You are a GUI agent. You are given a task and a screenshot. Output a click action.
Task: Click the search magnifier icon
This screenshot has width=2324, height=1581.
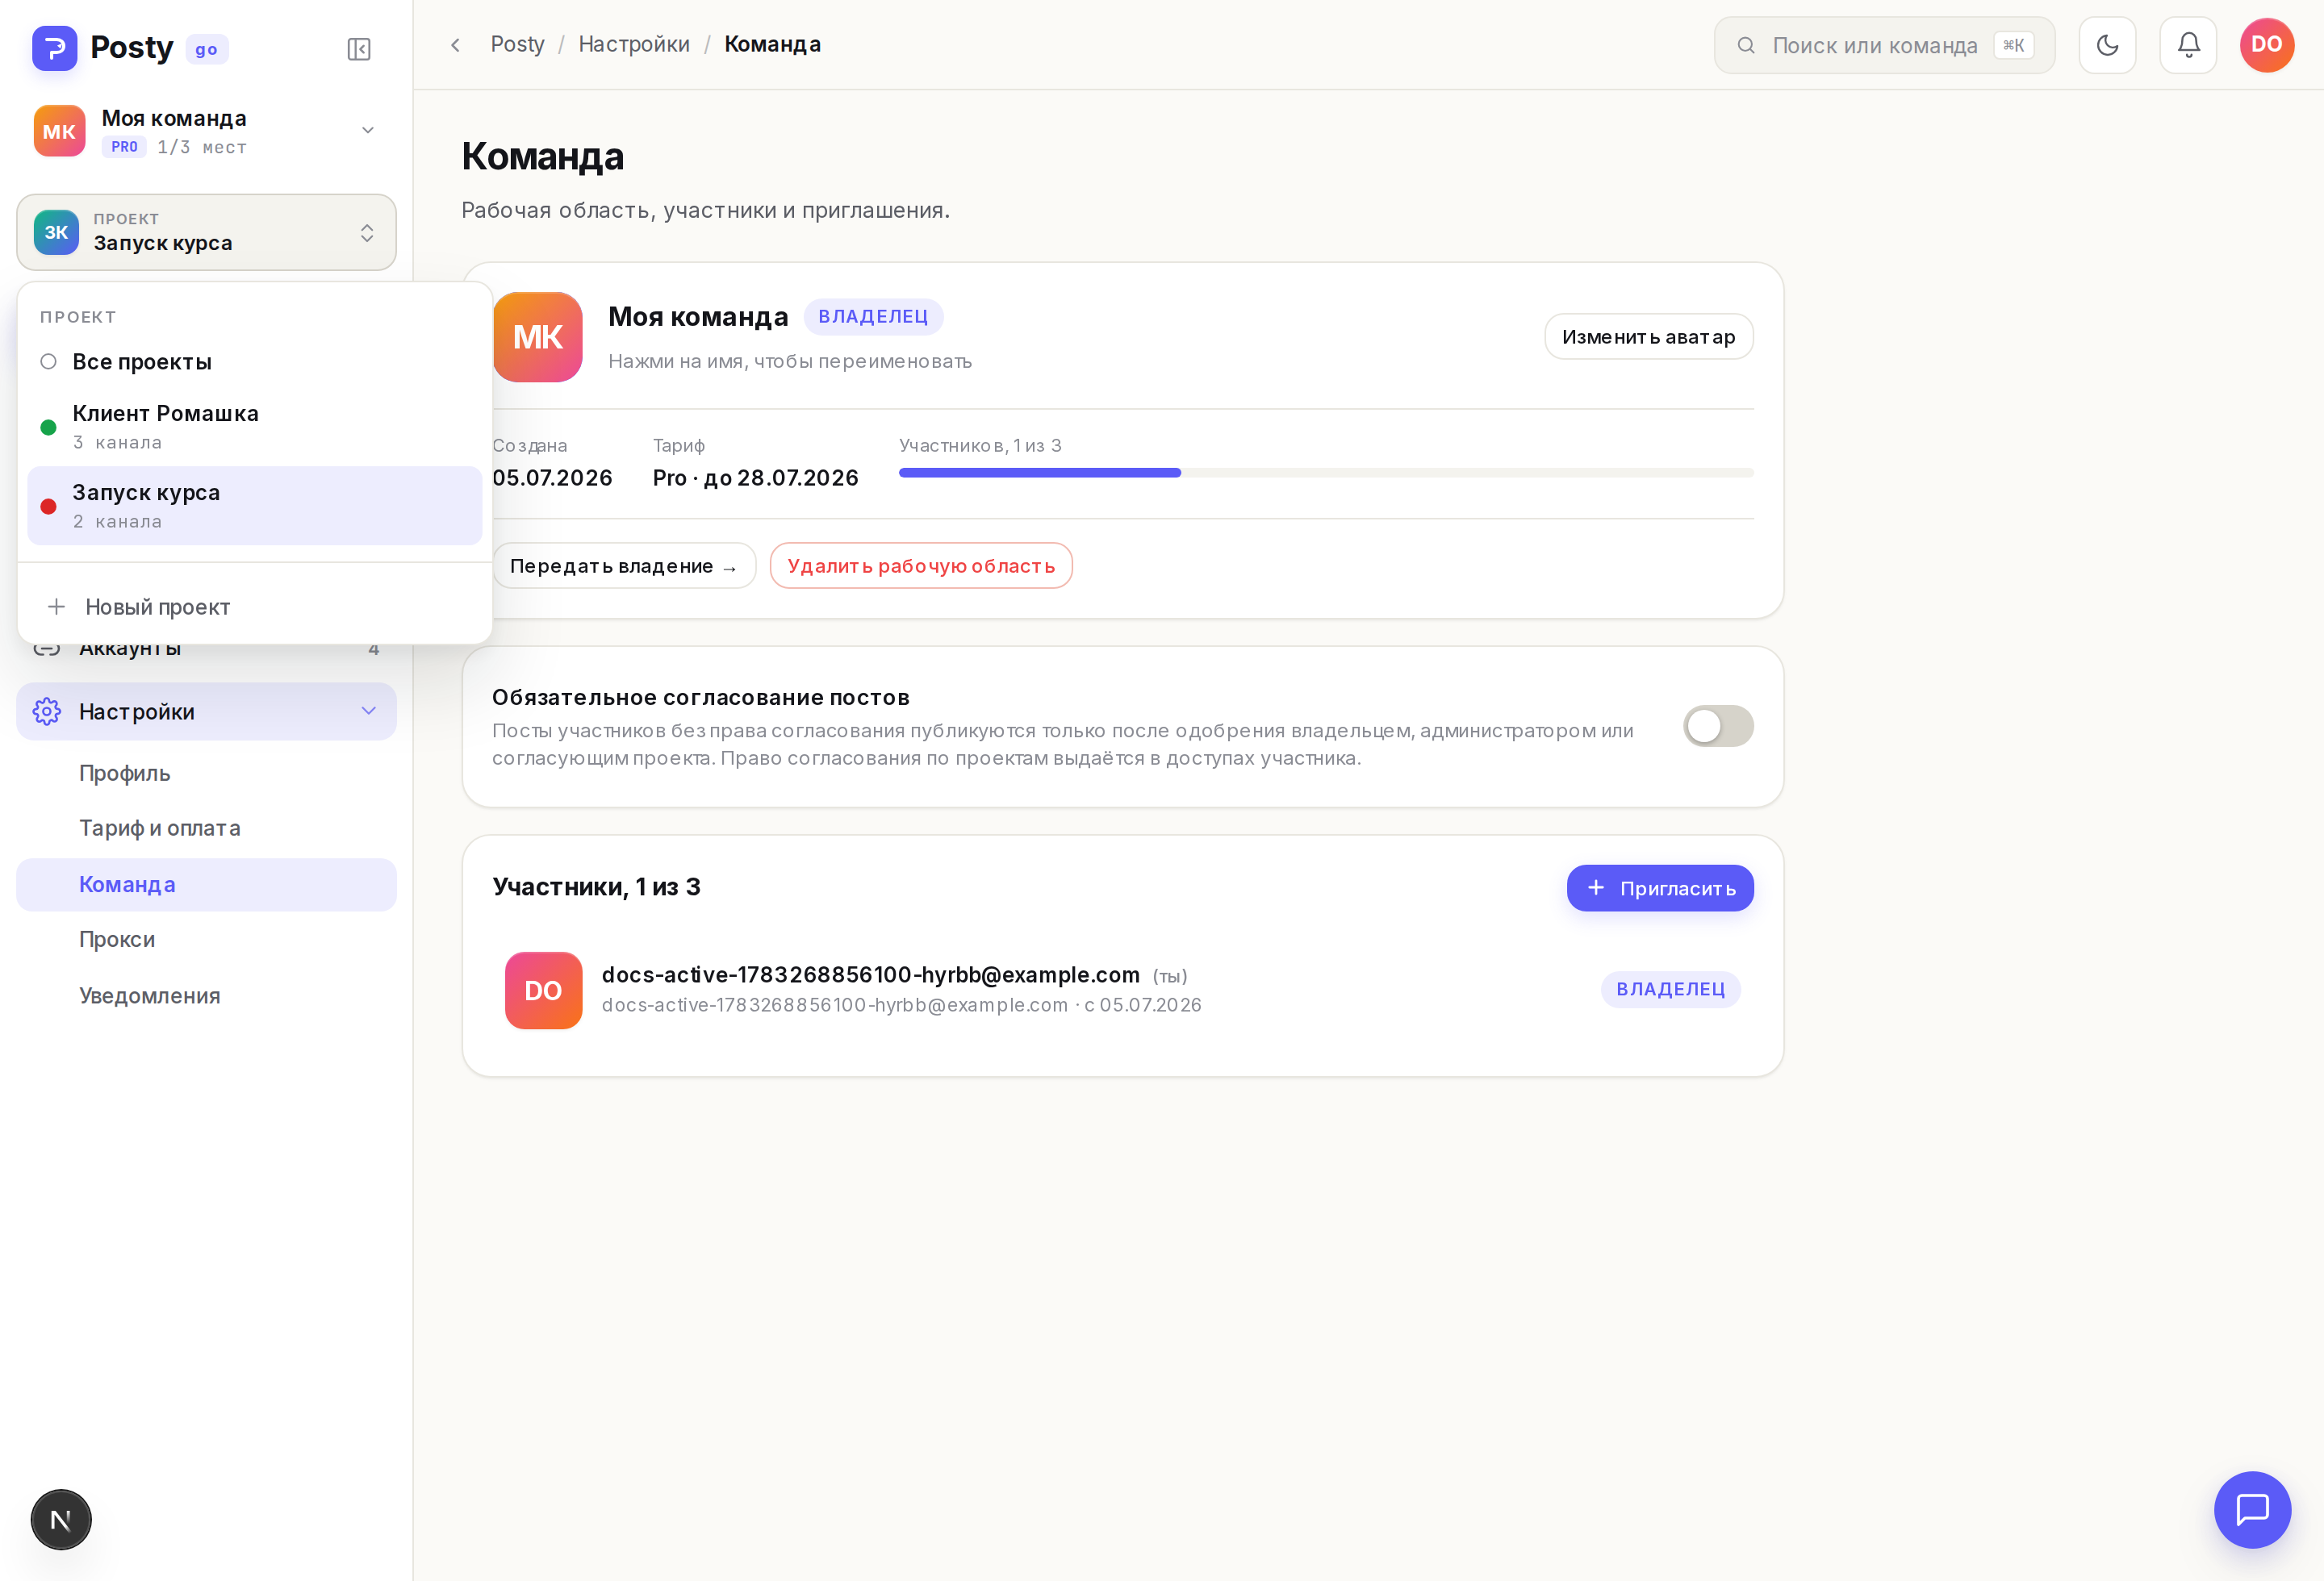tap(1746, 46)
